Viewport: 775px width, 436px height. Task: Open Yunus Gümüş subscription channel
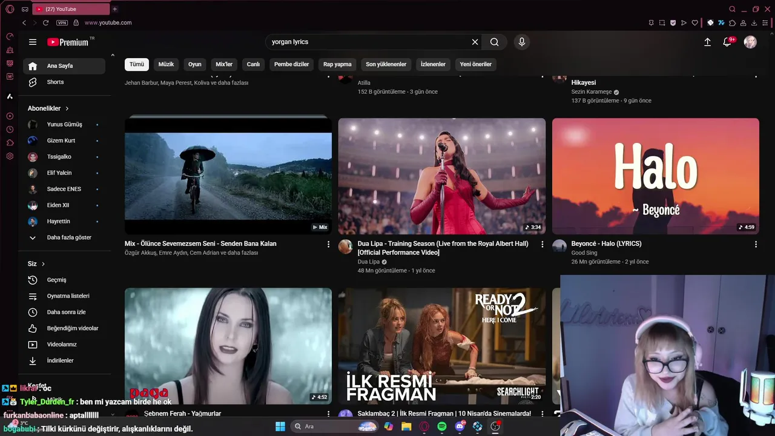pyautogui.click(x=64, y=125)
